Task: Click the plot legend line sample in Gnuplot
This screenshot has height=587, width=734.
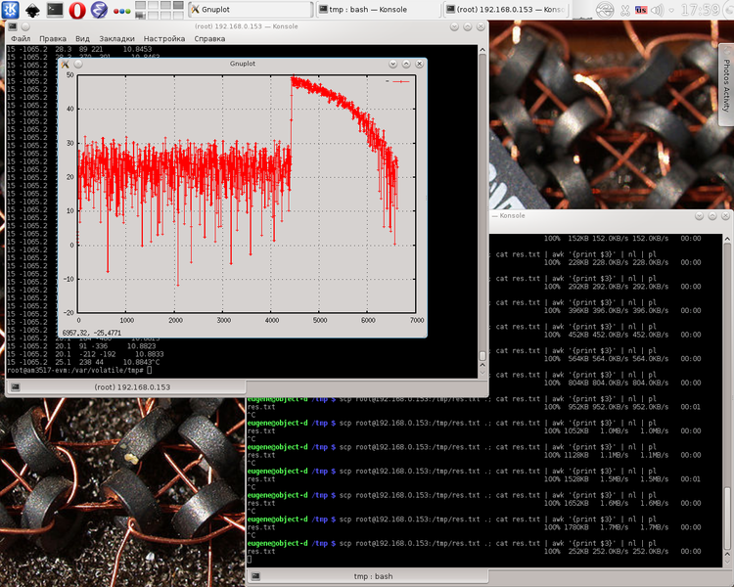Action: (400, 81)
